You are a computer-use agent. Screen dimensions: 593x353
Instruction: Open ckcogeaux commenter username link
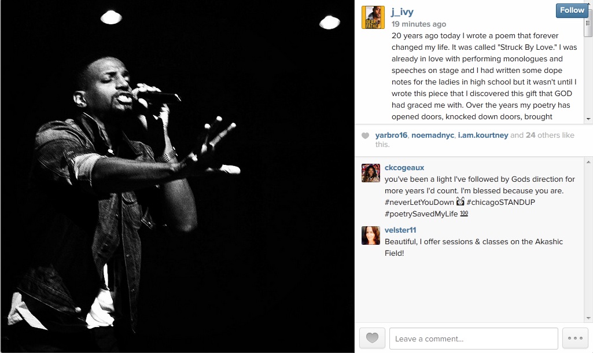[x=404, y=168]
